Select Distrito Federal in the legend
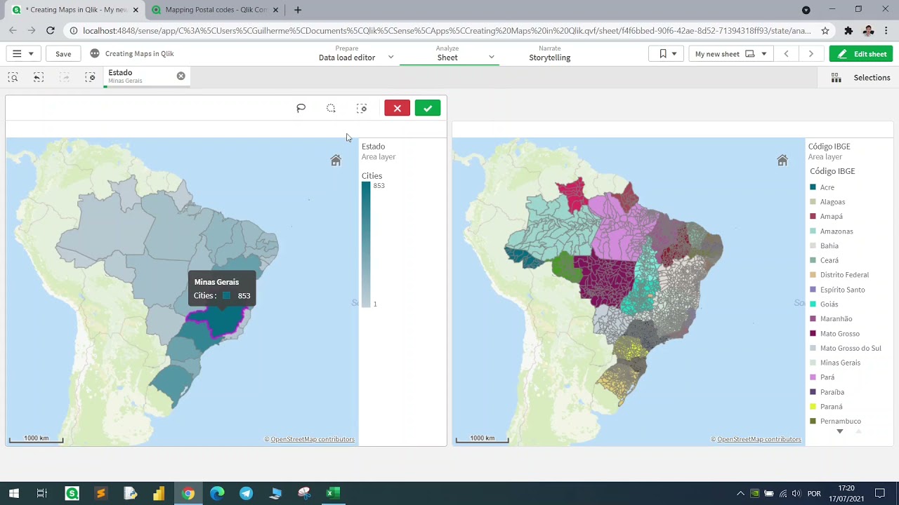This screenshot has height=505, width=899. click(844, 275)
